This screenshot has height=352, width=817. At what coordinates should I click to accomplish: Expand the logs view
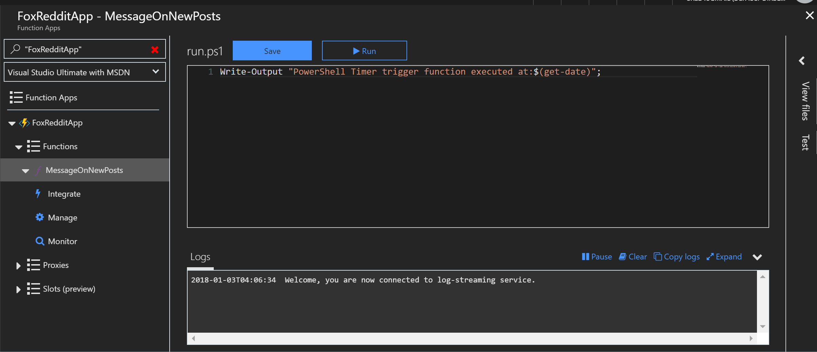[724, 257]
